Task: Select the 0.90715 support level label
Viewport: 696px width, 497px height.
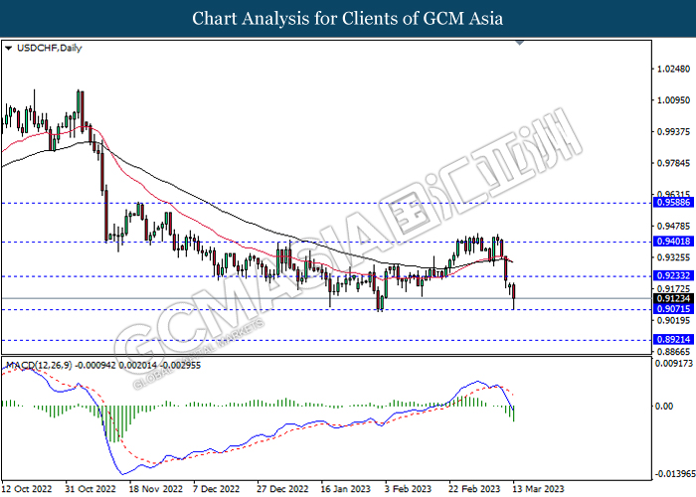Action: coord(673,309)
